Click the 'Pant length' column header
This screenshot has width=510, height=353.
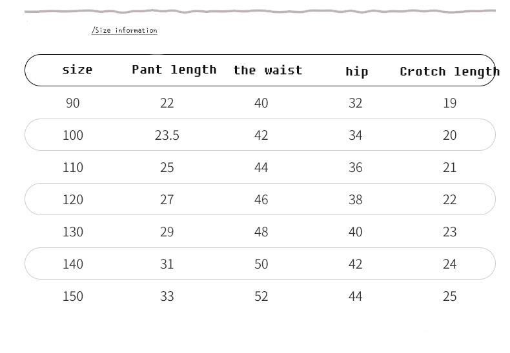point(174,70)
